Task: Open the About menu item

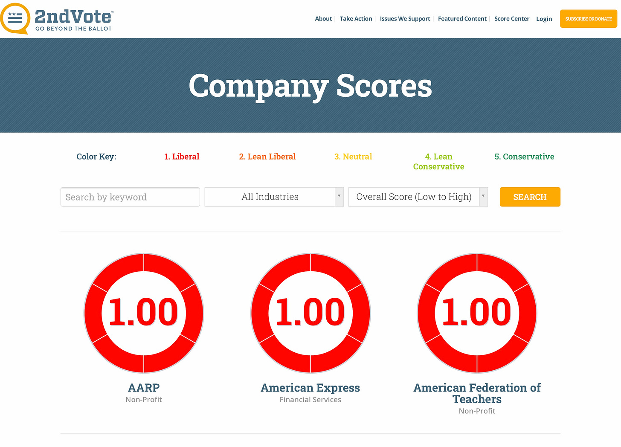Action: (323, 19)
